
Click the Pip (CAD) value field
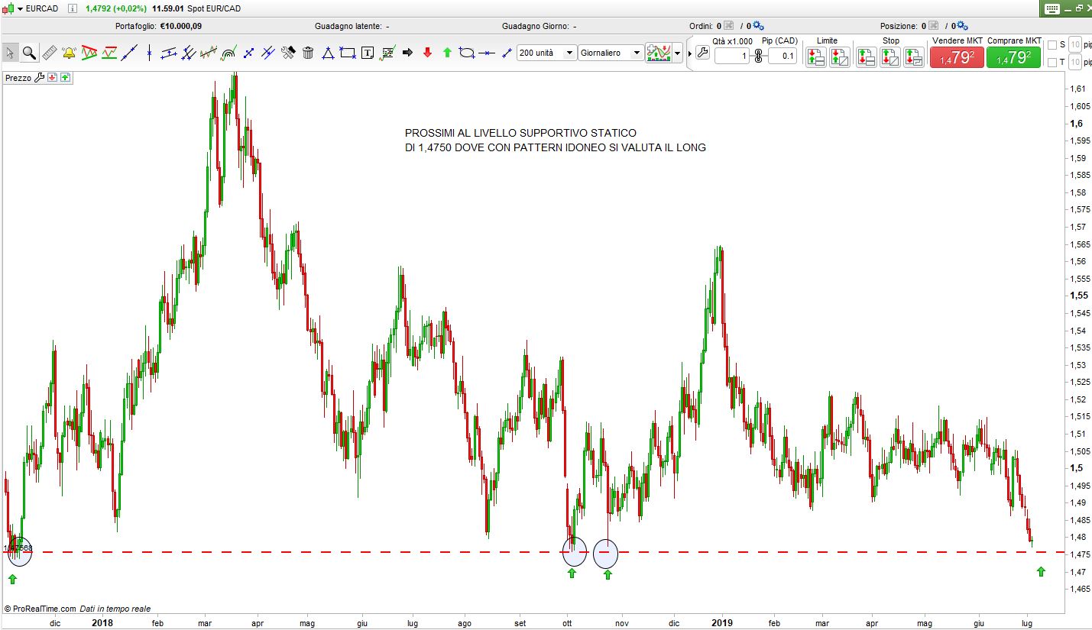click(x=782, y=56)
